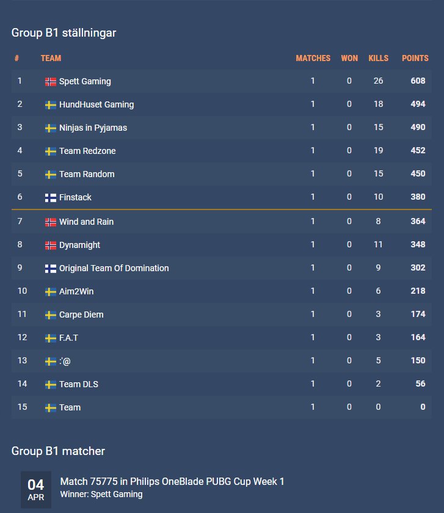Screen dimensions: 444x513
Task: Click Team Redzone's 452 points value
Action: pyautogui.click(x=418, y=150)
